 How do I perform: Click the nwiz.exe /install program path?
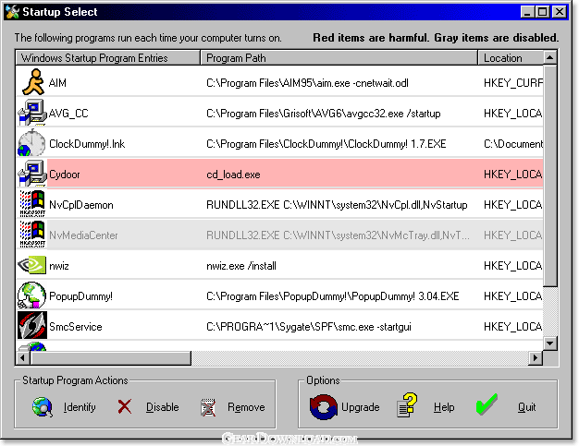241,266
